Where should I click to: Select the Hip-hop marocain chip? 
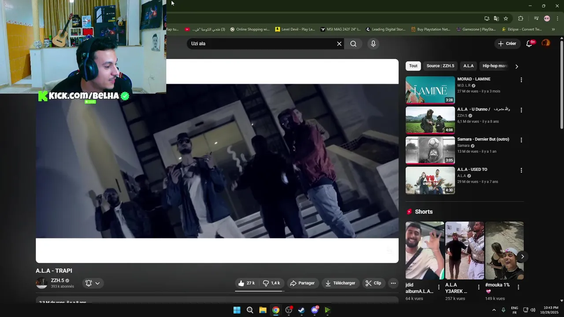pos(495,66)
